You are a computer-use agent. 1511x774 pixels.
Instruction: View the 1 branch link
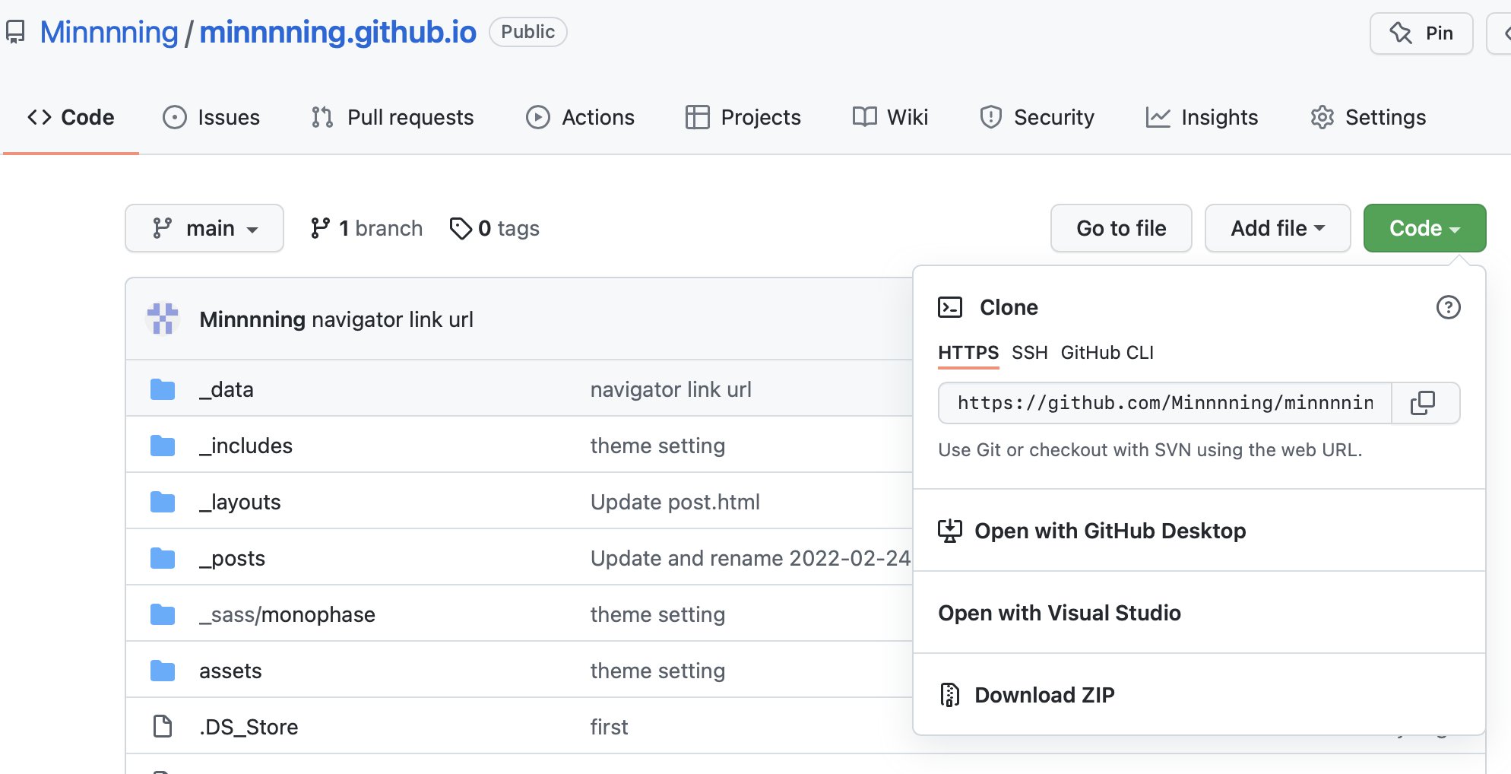(x=366, y=228)
